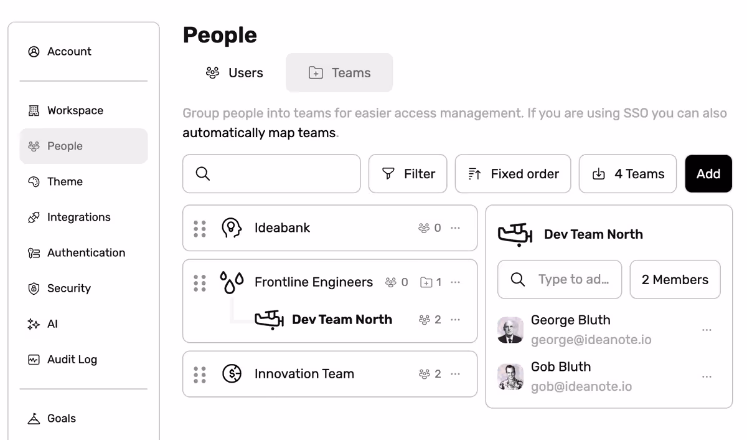The image size is (747, 440).
Task: Click the Ideabank lightbulb icon
Action: pos(232,227)
